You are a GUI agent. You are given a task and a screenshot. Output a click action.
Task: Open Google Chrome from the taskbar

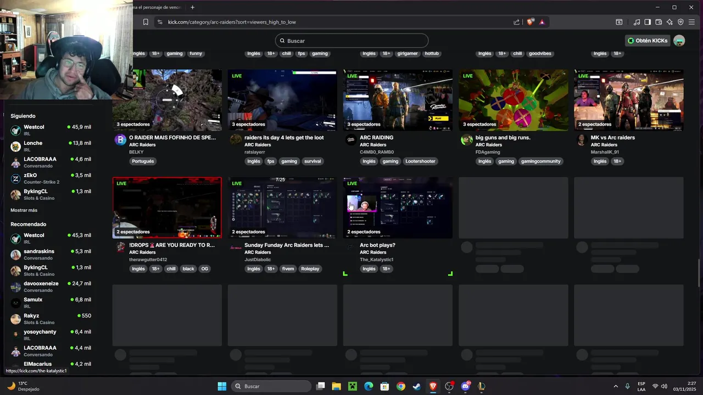click(x=401, y=386)
